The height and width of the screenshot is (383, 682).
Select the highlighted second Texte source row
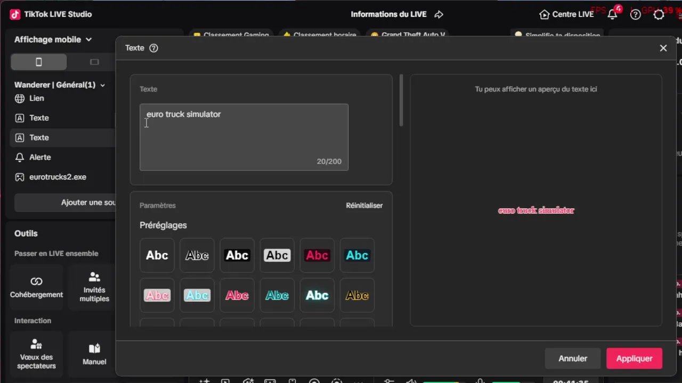coord(63,138)
